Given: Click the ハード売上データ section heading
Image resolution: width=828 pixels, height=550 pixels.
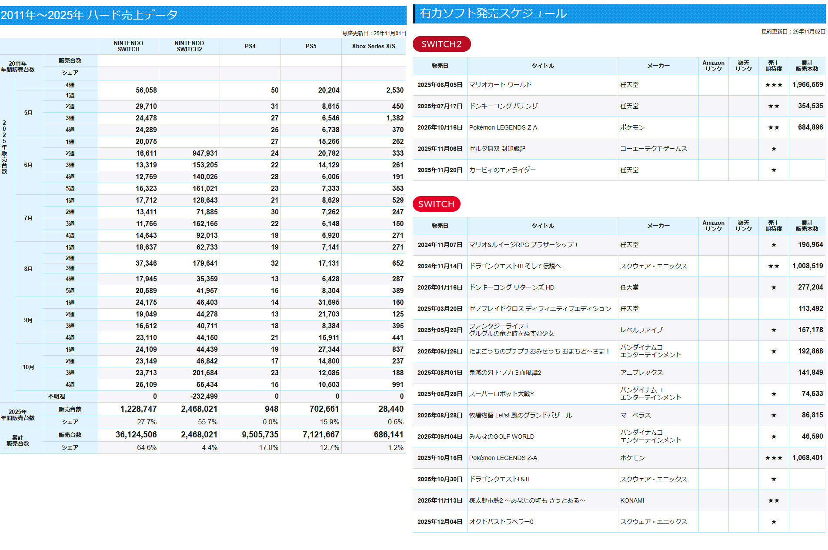Looking at the screenshot, I should pos(89,15).
